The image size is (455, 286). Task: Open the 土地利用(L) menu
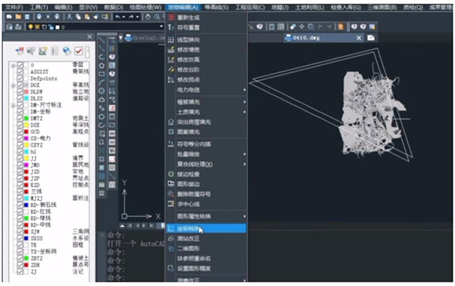pyautogui.click(x=309, y=8)
